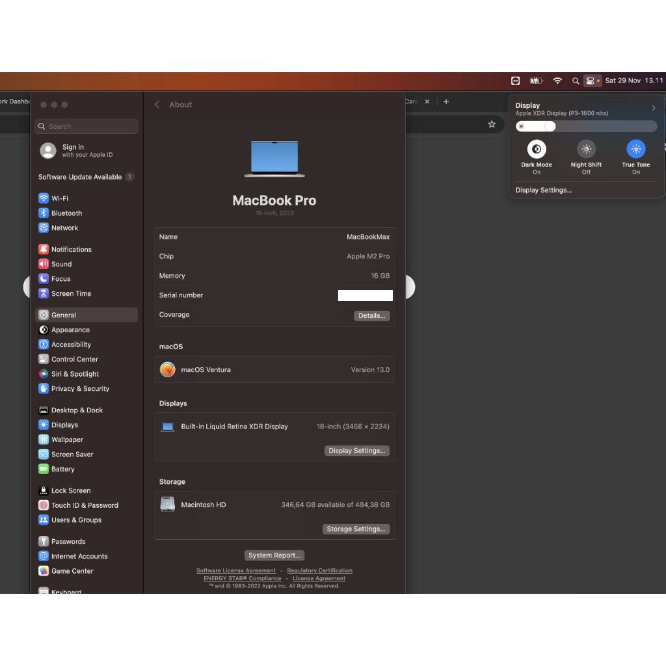This screenshot has height=666, width=666.
Task: Click MacBookMax name value
Action: point(368,237)
